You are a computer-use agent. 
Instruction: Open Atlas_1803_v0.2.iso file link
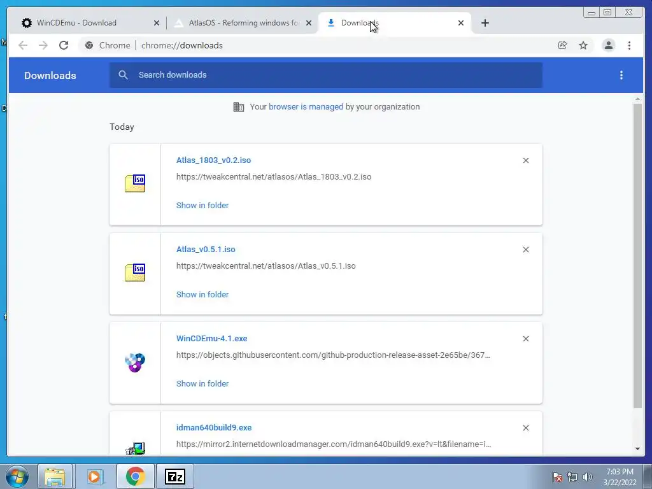pyautogui.click(x=213, y=160)
